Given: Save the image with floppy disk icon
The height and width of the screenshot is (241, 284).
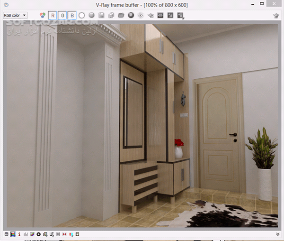Looking at the screenshot, I should 101,15.
